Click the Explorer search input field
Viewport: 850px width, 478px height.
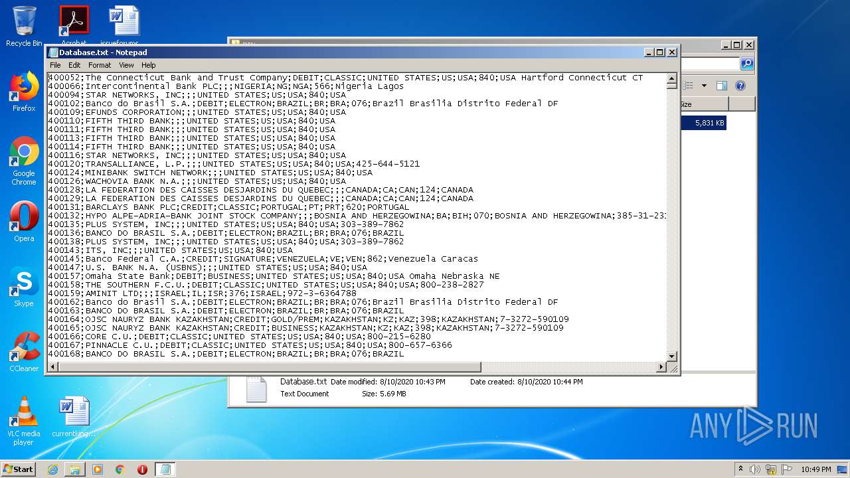pos(709,64)
